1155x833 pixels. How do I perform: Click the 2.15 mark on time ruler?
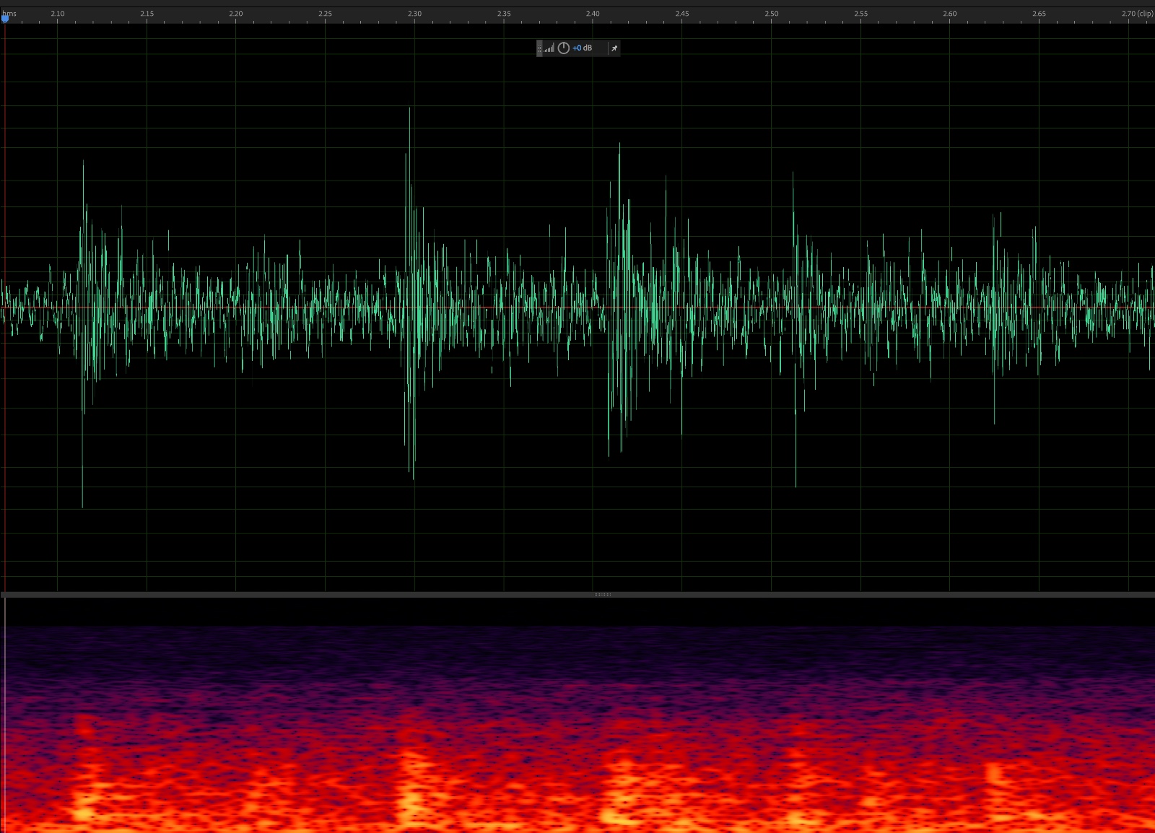pyautogui.click(x=147, y=14)
